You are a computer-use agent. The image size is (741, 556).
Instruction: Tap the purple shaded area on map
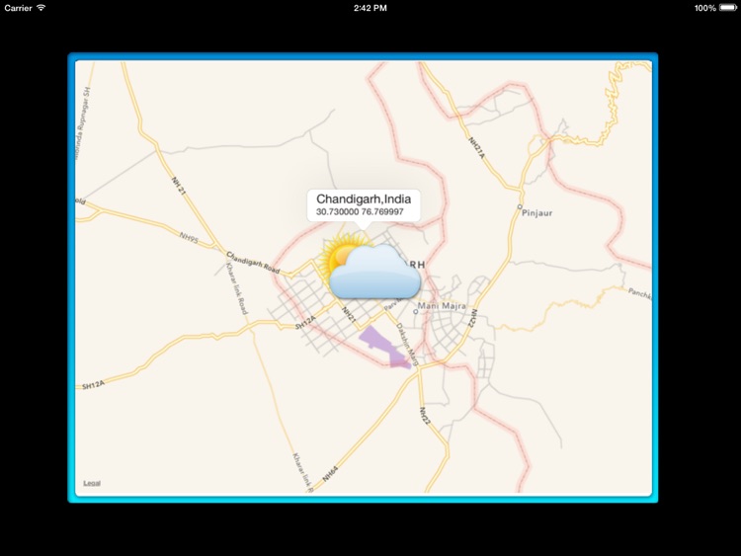tap(383, 348)
